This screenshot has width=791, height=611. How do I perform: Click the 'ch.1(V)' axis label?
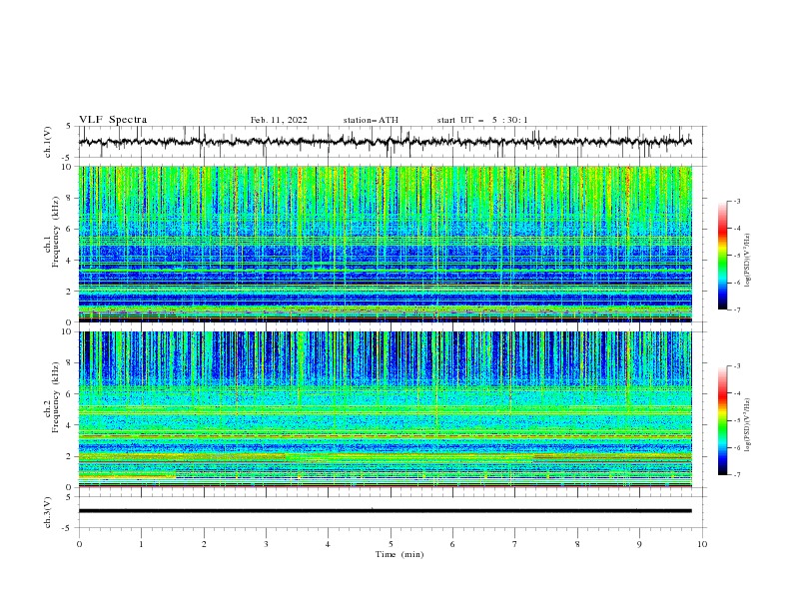click(48, 142)
